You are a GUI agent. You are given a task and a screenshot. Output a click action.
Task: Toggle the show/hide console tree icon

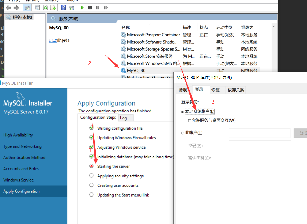tap(27, 8)
